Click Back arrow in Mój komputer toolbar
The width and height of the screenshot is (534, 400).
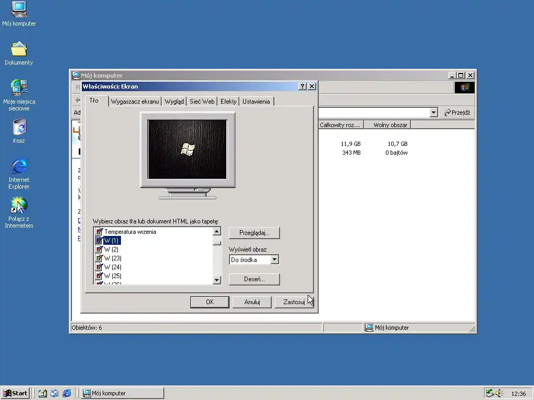(x=78, y=100)
